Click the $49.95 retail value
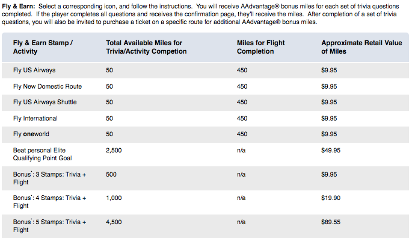The height and width of the screenshot is (238, 415). coord(331,150)
